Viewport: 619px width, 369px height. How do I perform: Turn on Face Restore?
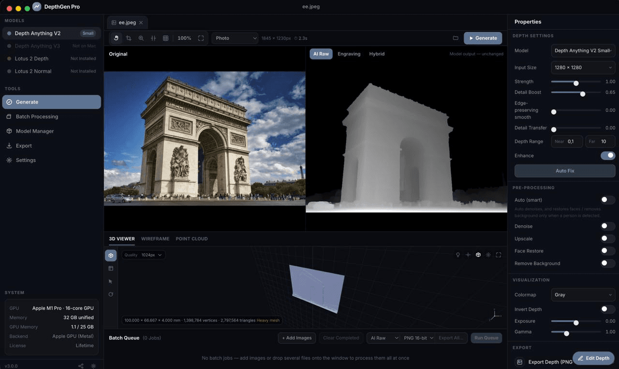tap(608, 251)
